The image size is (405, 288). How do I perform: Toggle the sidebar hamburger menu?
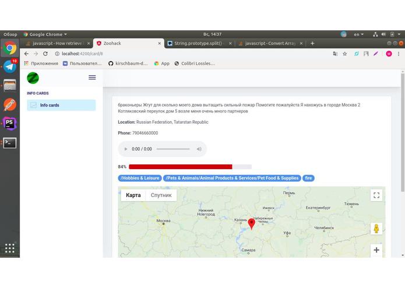(92, 77)
